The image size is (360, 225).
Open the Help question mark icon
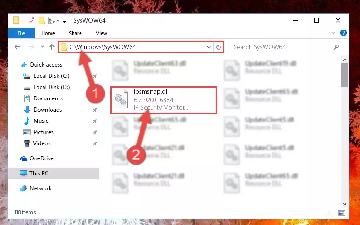point(344,33)
